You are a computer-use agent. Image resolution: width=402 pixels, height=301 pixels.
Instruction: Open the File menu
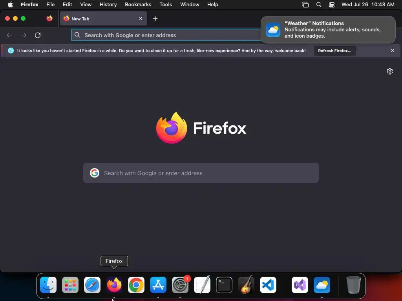point(51,5)
